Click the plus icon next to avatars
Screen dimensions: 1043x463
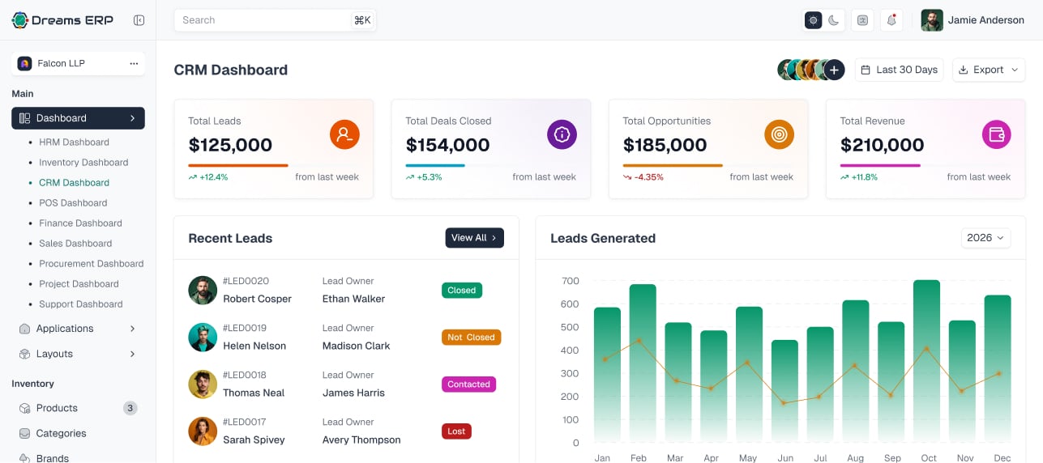834,70
